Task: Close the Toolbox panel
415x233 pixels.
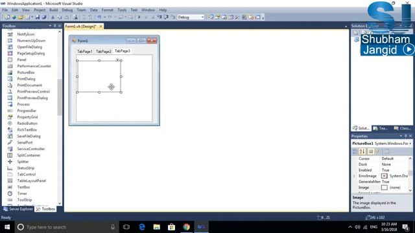Action: [x=60, y=26]
